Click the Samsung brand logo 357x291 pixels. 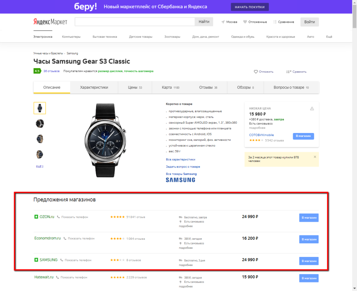[180, 180]
